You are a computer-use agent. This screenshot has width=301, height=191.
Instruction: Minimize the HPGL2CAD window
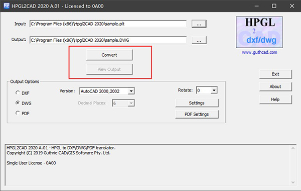257,6
